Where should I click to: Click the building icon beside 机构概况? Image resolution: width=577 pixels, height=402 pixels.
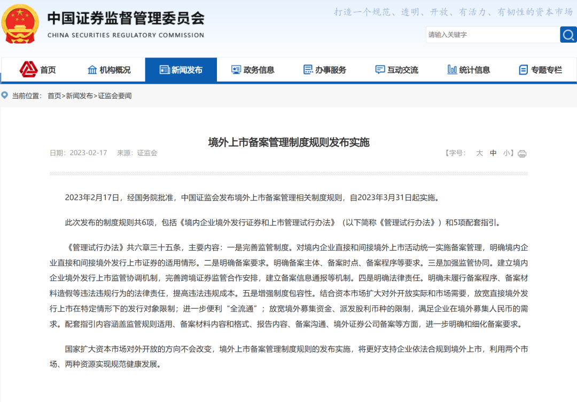[92, 70]
